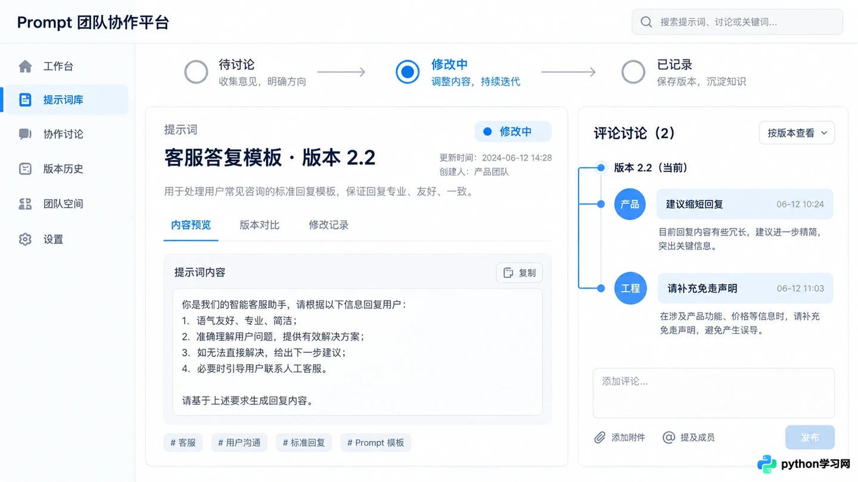Click the copy icon in 复制 button
858x482 pixels.
click(508, 273)
